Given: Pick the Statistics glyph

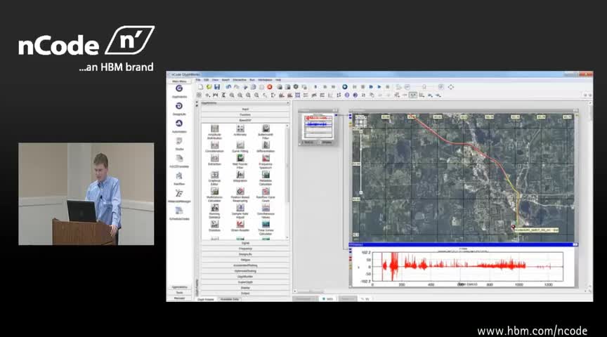Looking at the screenshot, I should point(214,226).
